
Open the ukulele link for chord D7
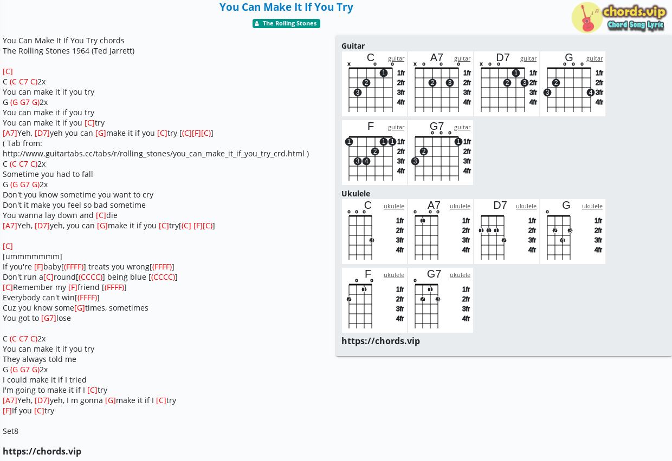click(x=526, y=206)
